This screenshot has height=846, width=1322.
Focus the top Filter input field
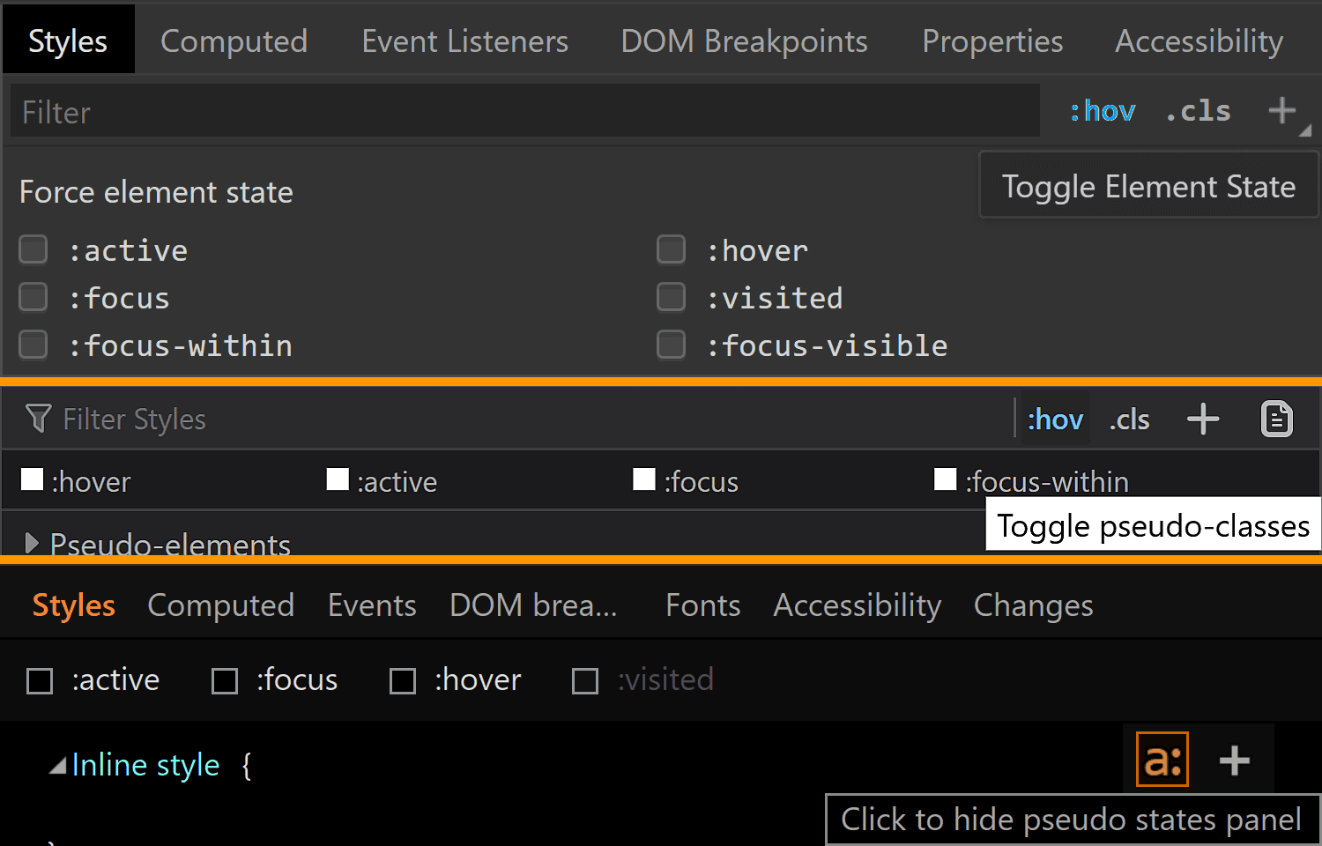[x=525, y=111]
